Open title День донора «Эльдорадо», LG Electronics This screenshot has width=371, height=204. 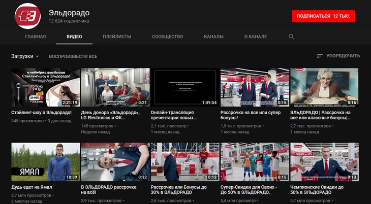(110, 115)
